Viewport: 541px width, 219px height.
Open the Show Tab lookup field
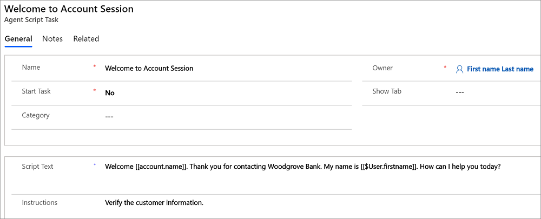point(497,92)
